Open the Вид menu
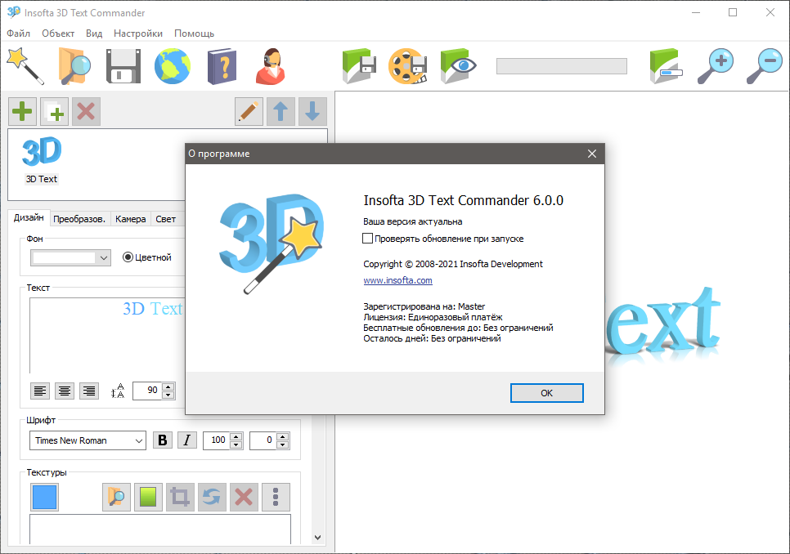790x554 pixels. coord(94,34)
